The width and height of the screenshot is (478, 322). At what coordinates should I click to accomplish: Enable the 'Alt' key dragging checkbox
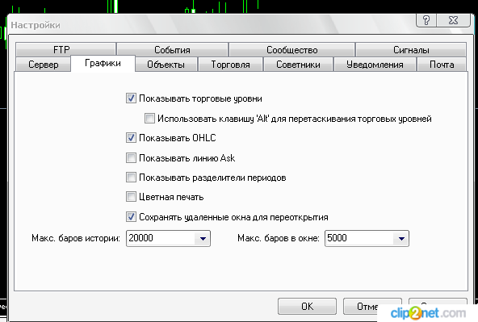click(149, 118)
